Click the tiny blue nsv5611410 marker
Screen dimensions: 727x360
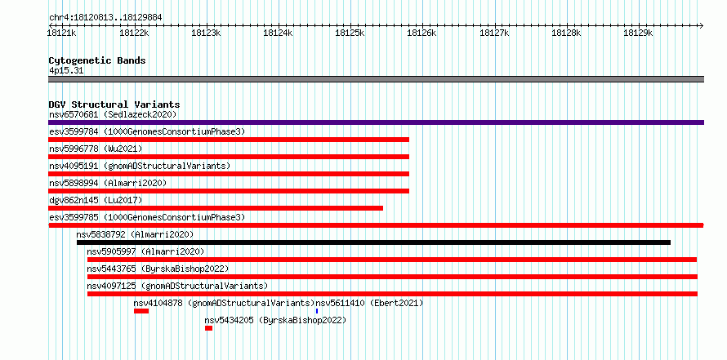317,311
